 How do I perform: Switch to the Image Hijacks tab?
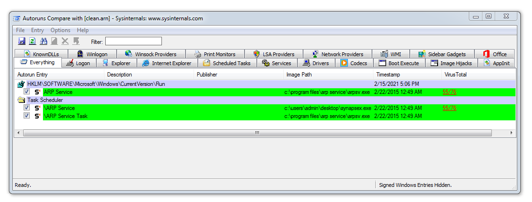452,63
